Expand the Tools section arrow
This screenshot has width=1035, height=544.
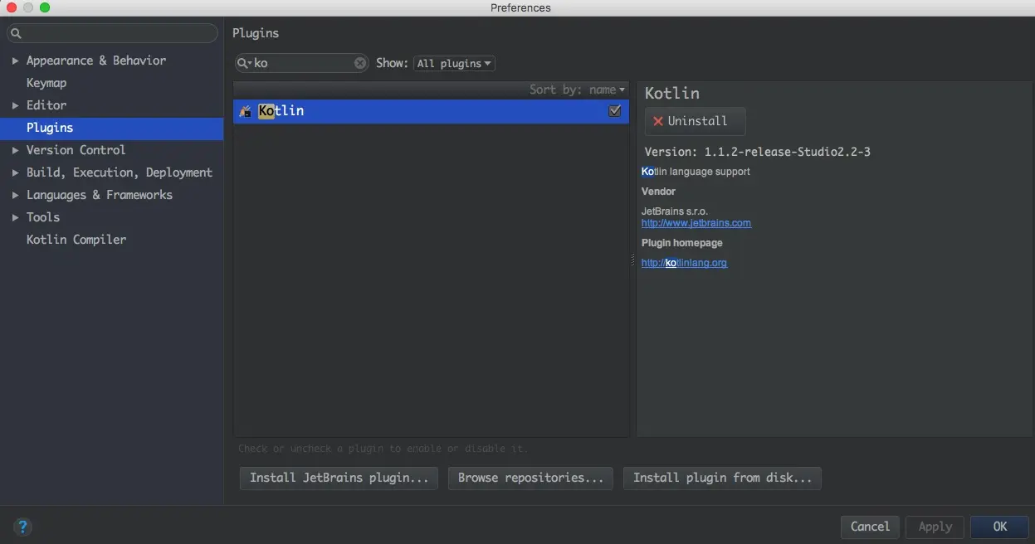15,217
